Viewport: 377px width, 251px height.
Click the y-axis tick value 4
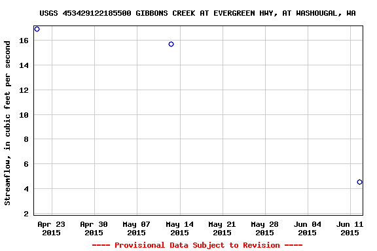tap(26, 189)
